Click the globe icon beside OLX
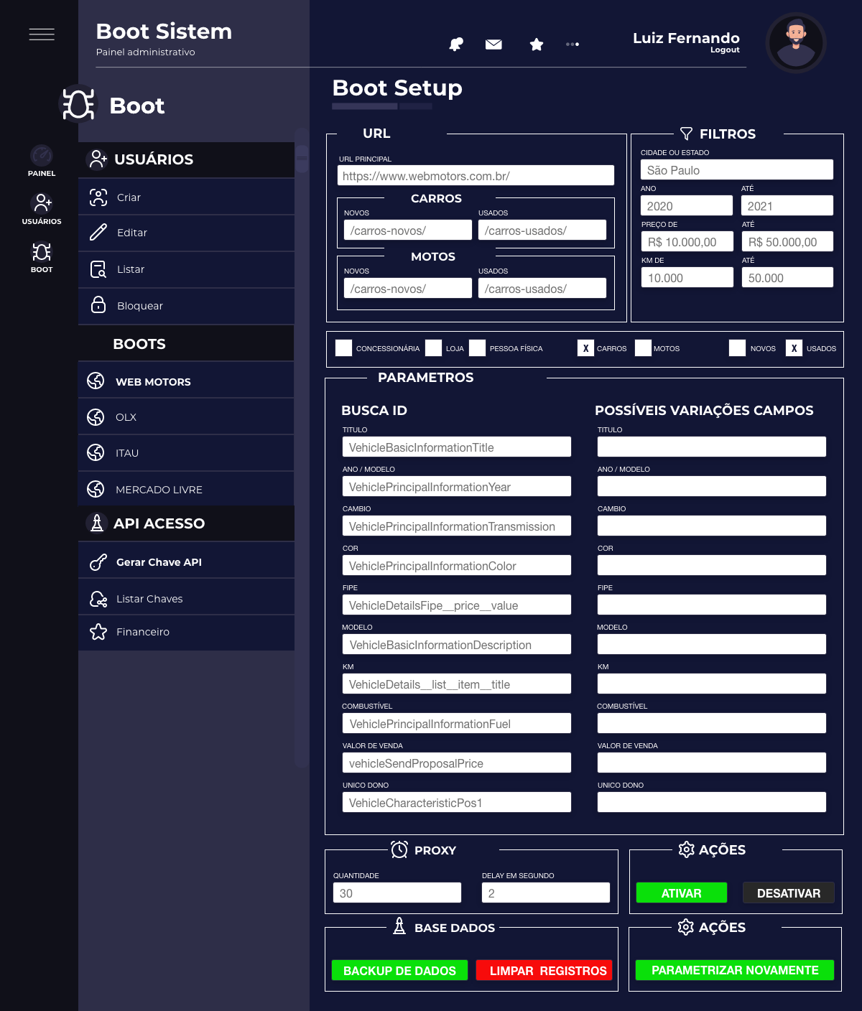The image size is (862, 1011). click(96, 417)
